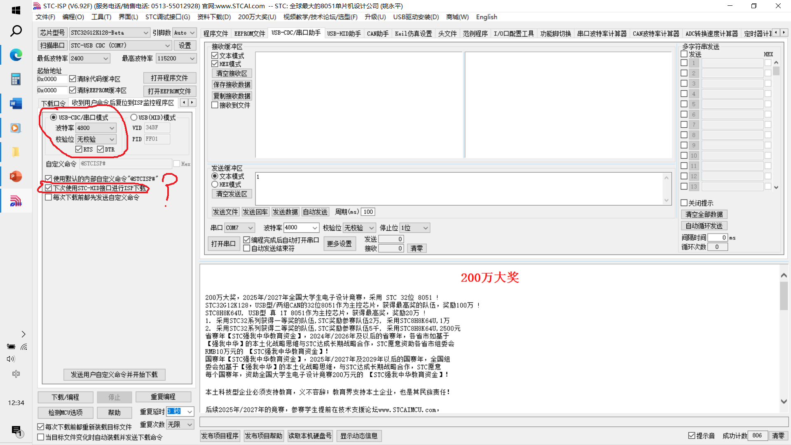This screenshot has height=445, width=791.
Task: Open 最高波特率 115200 dropdown
Action: tap(176, 59)
